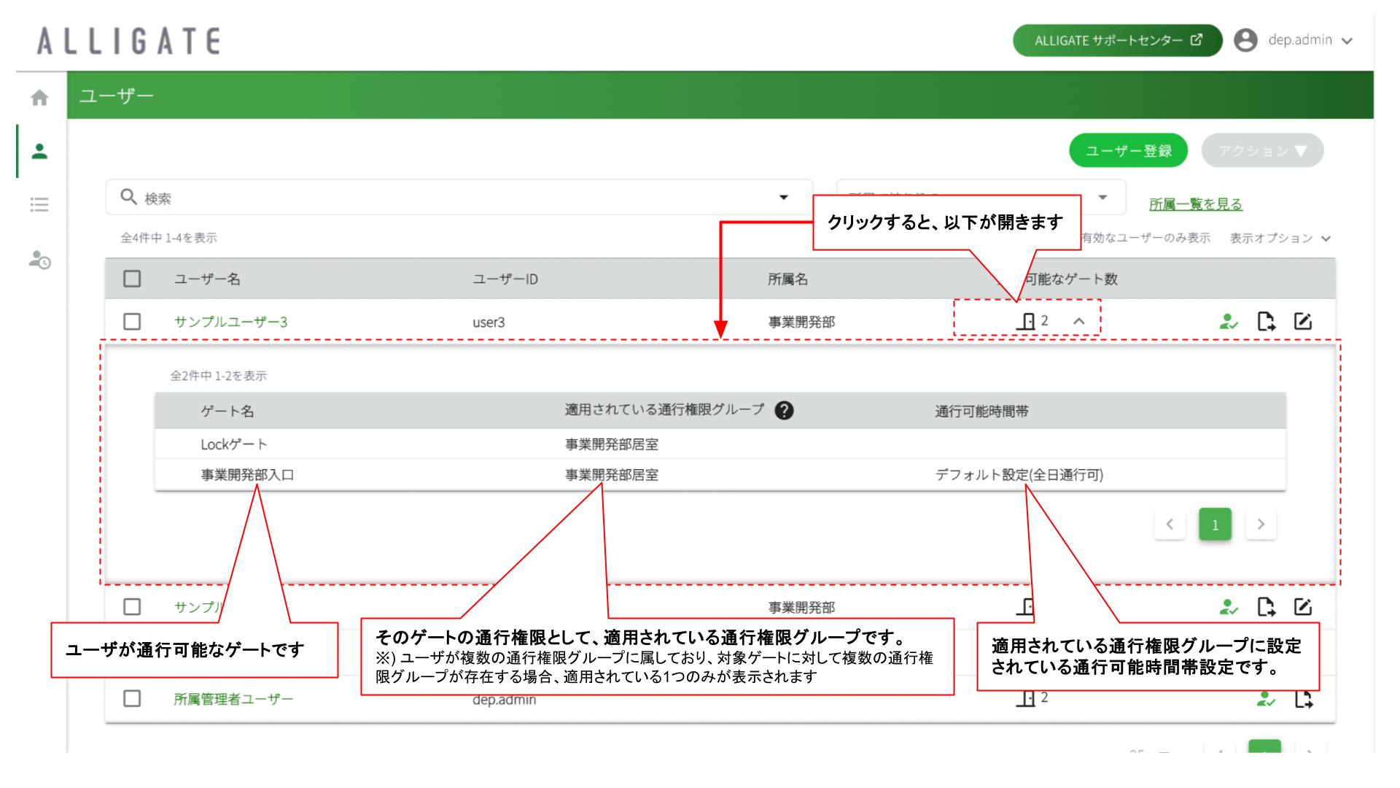
Task: Click the dep.admin user ID cell
Action: [x=505, y=700]
